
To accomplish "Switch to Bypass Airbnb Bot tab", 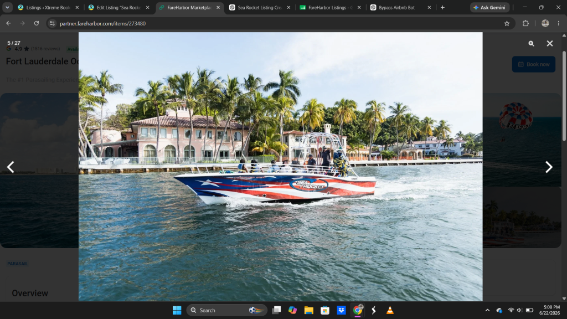I will pyautogui.click(x=401, y=7).
